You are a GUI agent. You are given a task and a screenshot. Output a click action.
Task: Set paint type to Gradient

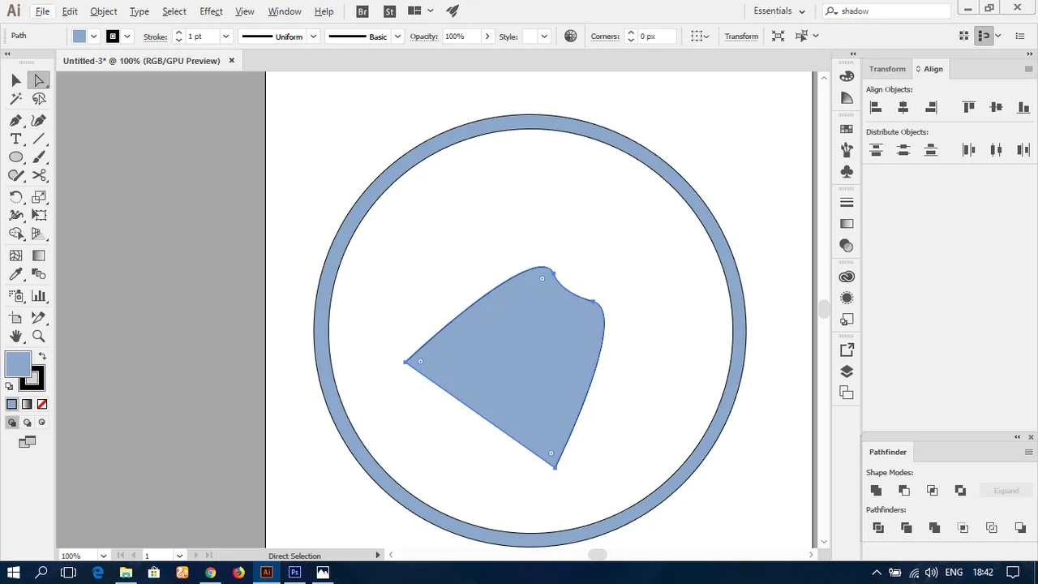click(27, 404)
